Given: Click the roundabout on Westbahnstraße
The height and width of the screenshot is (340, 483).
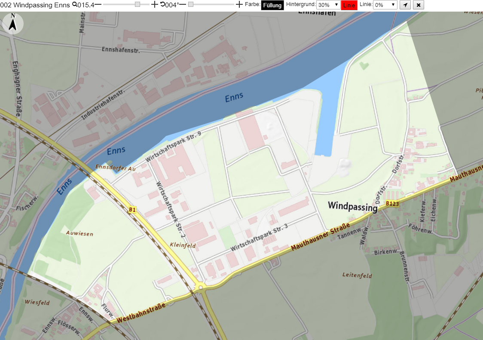Looking at the screenshot, I should (x=201, y=288).
